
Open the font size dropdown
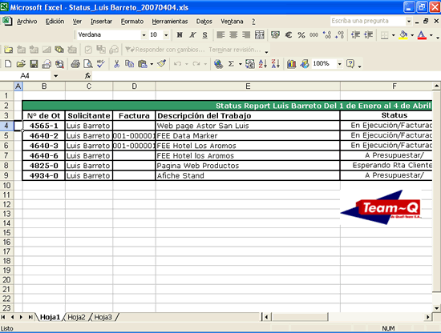point(166,35)
